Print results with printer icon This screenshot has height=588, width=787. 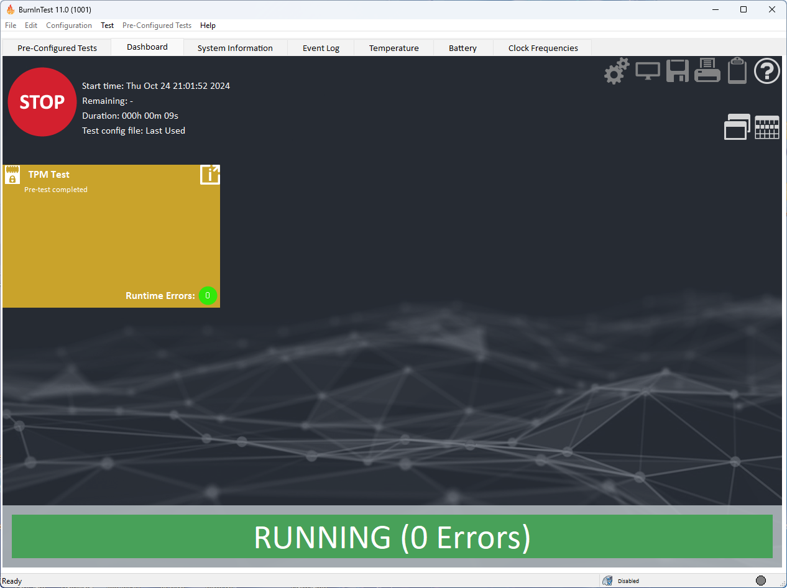(x=707, y=70)
